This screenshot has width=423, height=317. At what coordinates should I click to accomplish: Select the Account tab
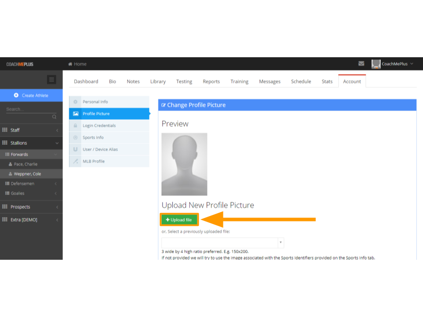[x=352, y=81]
